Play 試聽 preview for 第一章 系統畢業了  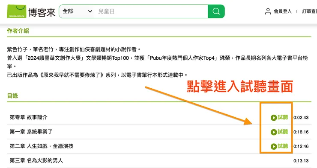[x=279, y=132]
